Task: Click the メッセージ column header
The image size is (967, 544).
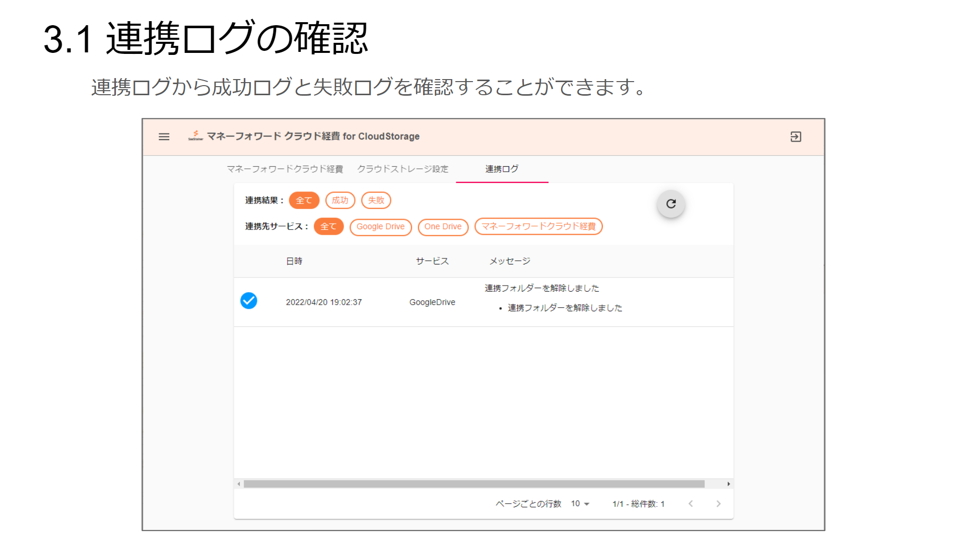Action: pos(510,261)
